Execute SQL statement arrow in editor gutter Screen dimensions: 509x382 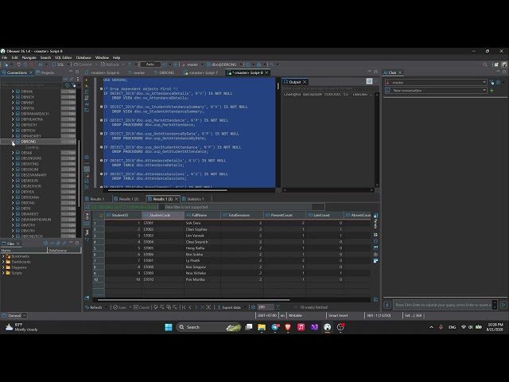coord(87,80)
